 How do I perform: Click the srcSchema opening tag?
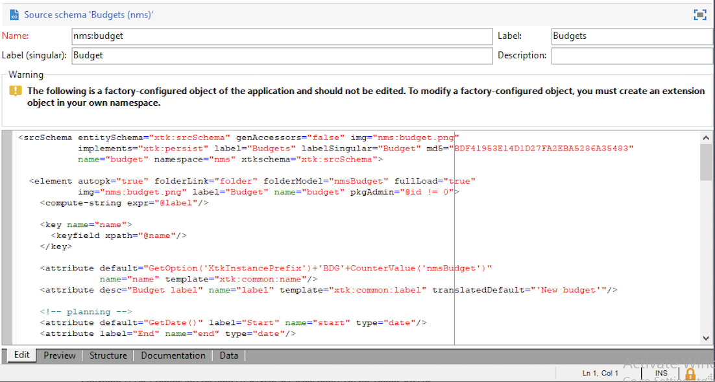click(x=45, y=137)
